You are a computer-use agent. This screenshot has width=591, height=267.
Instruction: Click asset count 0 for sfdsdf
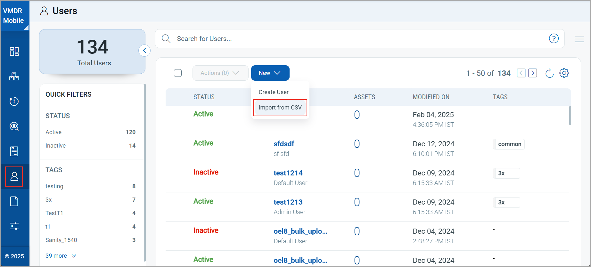click(357, 144)
